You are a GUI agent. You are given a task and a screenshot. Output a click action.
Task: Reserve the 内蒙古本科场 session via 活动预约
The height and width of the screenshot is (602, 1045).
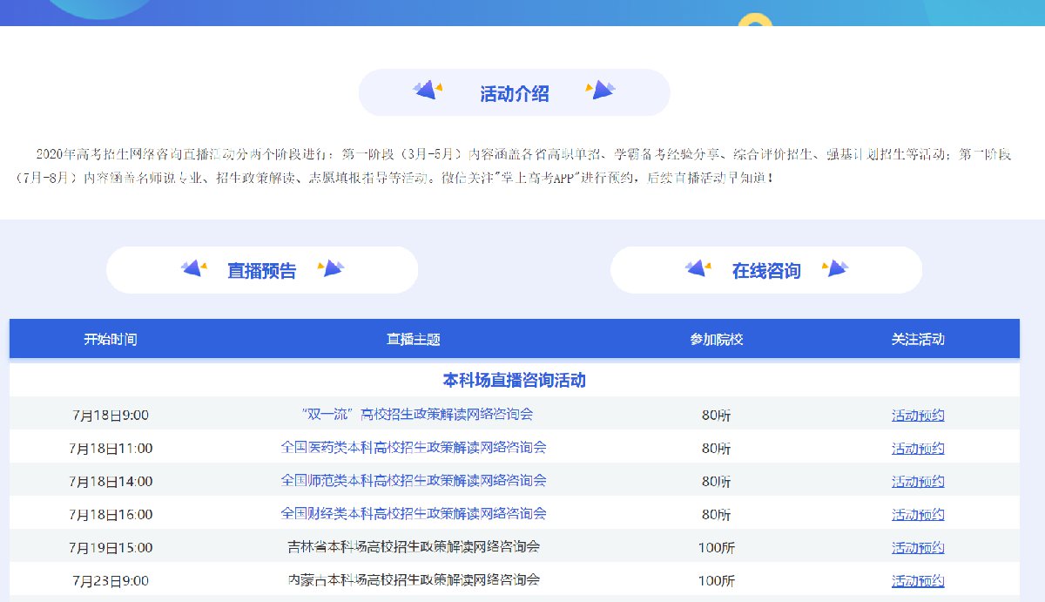tap(918, 581)
